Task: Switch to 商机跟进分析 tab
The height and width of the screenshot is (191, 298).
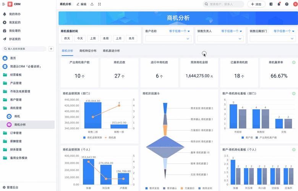Action: (112, 51)
